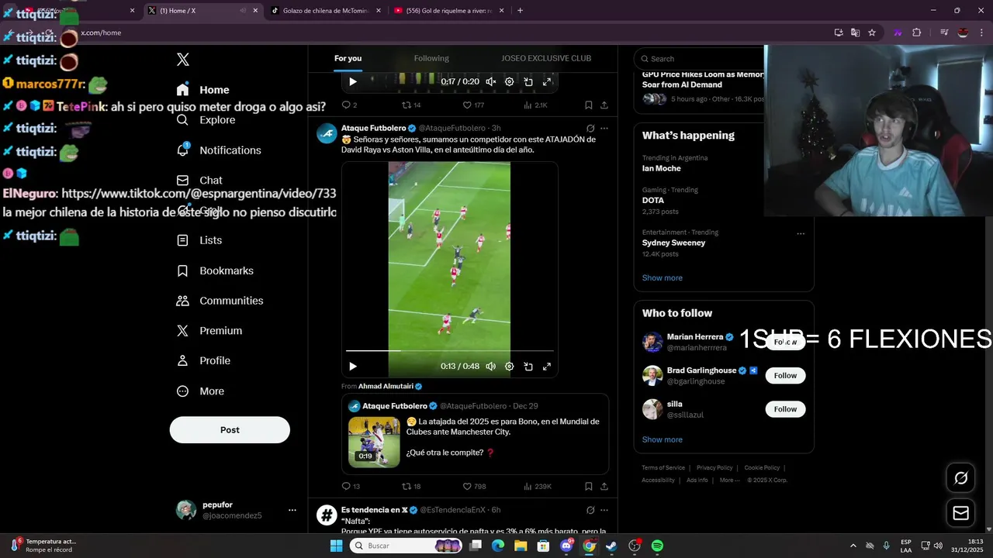
Task: Follow Brad Garlinghouse
Action: 785,376
